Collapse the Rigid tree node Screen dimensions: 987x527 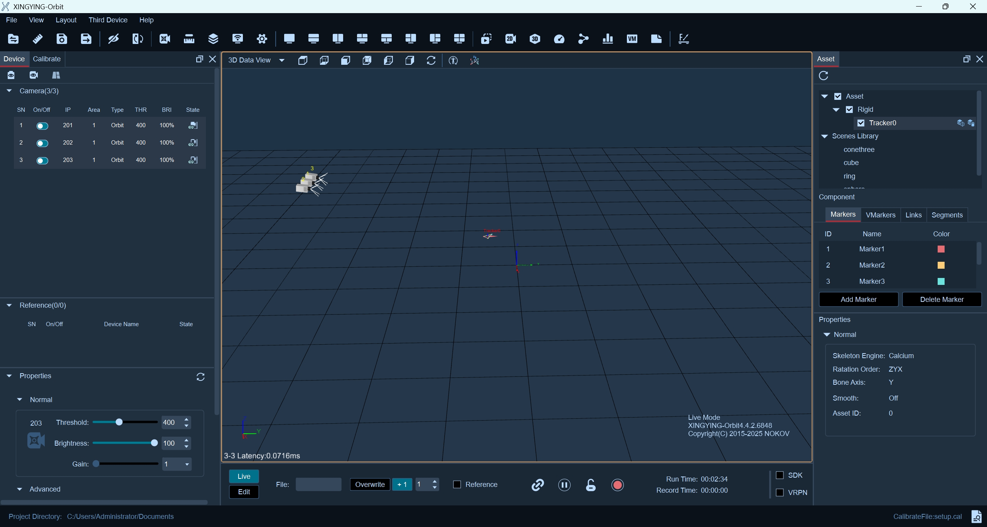tap(836, 109)
